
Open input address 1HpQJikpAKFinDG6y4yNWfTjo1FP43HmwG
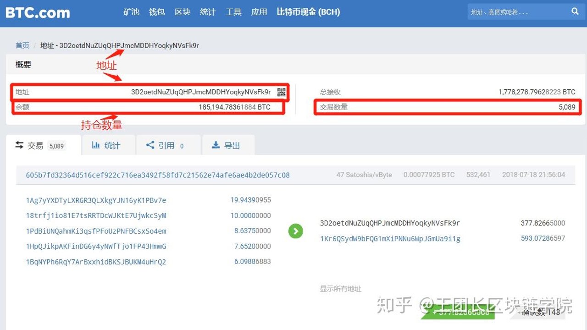click(96, 246)
